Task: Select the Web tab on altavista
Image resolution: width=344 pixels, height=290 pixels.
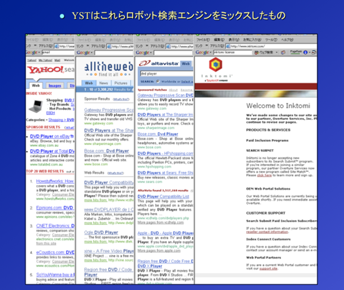Action: pyautogui.click(x=185, y=64)
